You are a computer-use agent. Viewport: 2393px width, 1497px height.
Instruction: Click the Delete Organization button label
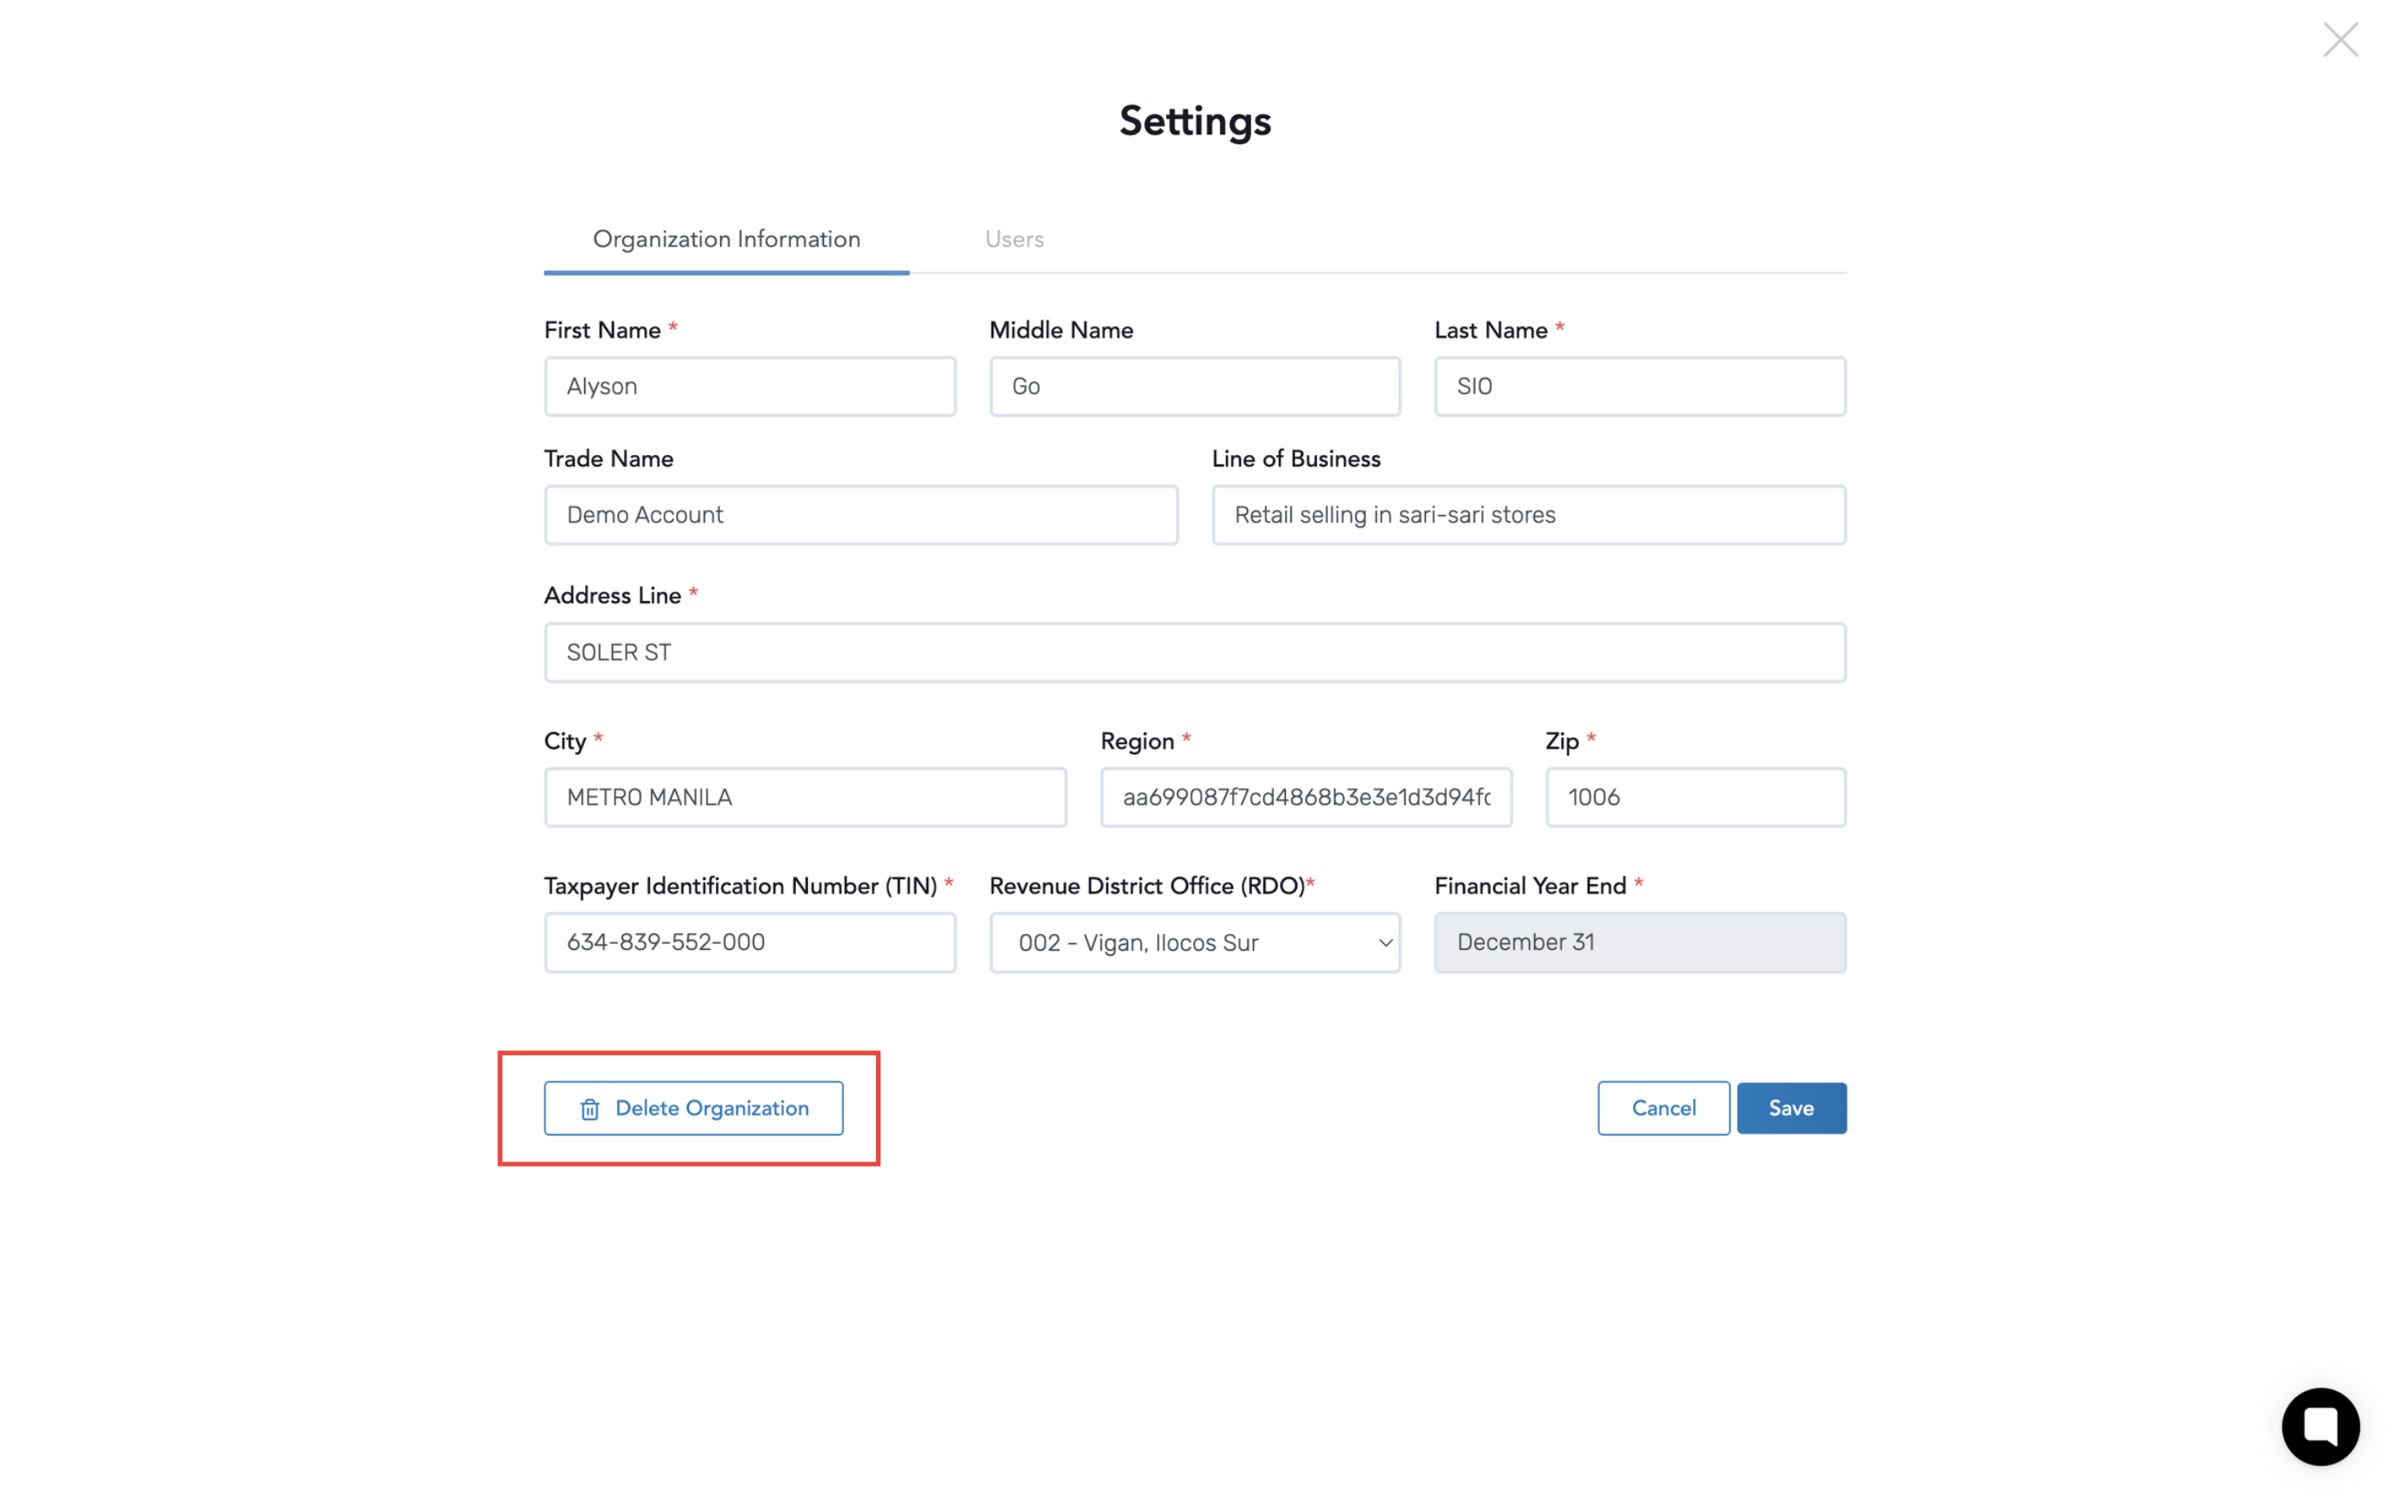pyautogui.click(x=711, y=1108)
